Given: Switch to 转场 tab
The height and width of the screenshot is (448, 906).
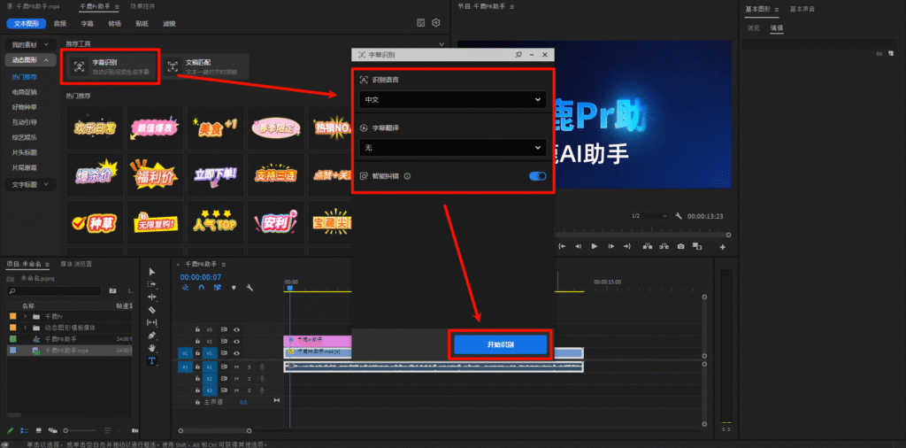Looking at the screenshot, I should (114, 24).
